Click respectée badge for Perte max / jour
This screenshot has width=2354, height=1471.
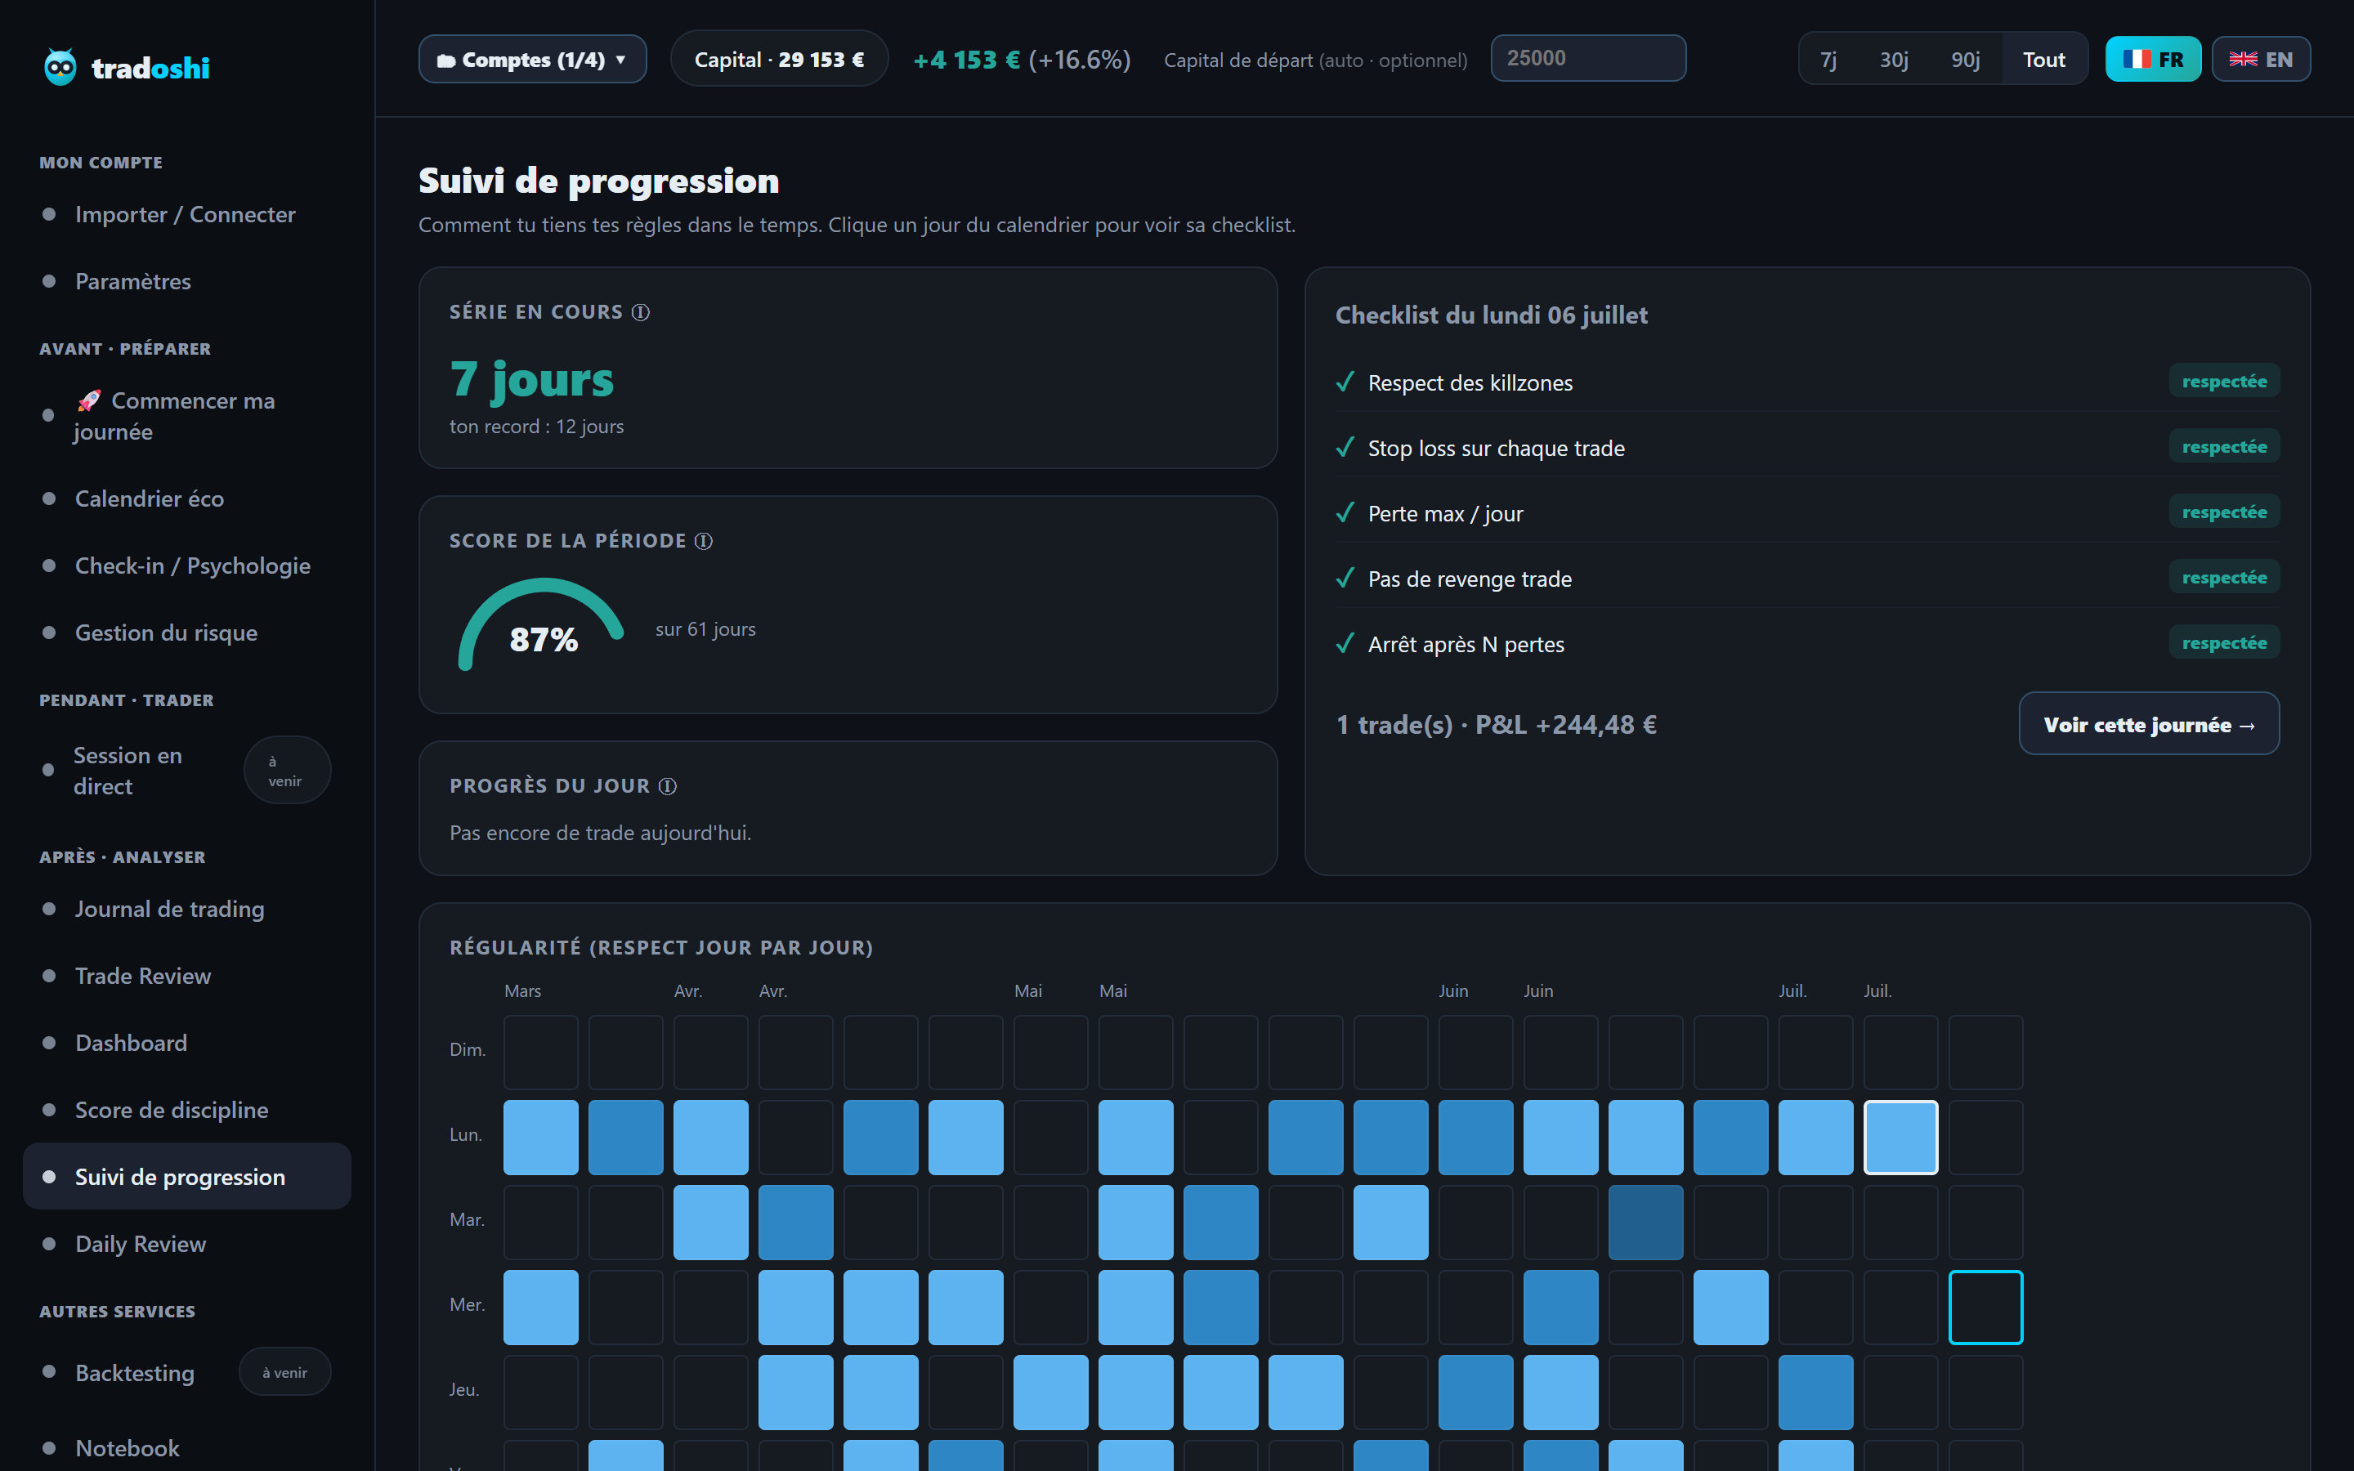[2224, 512]
